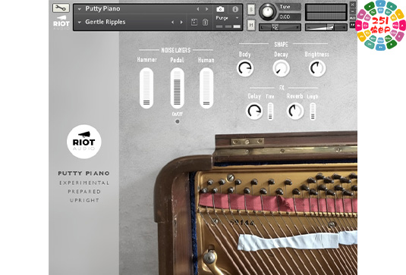Expand the Gentle Ripples snapshot dropdown

click(x=80, y=22)
